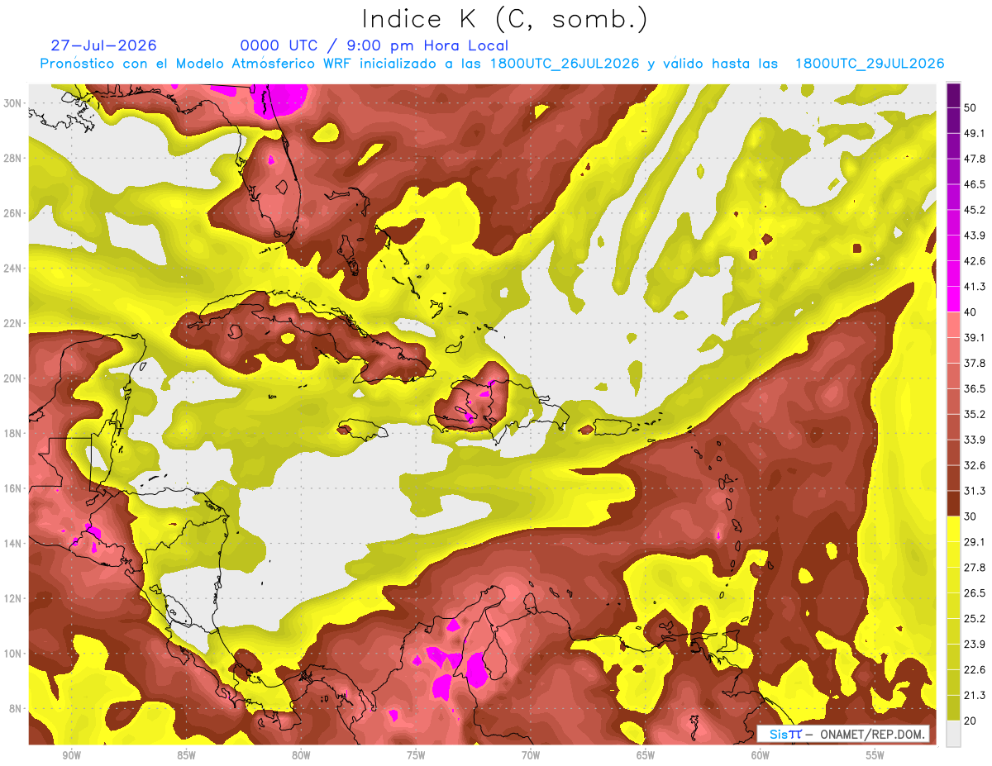992x766 pixels.
Task: Click the longitude axis label '80W'
Action: click(x=301, y=755)
